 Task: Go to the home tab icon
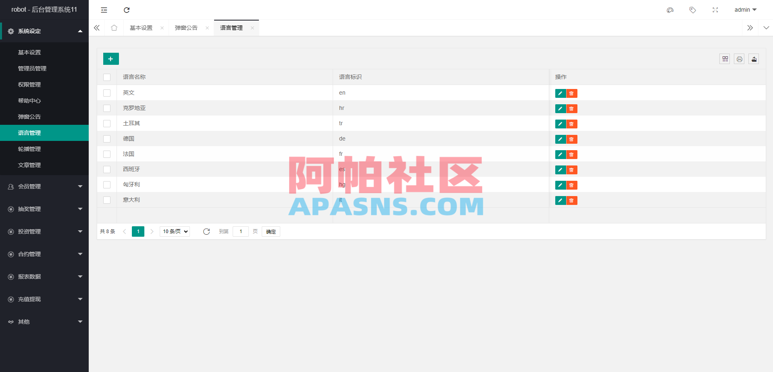click(114, 27)
